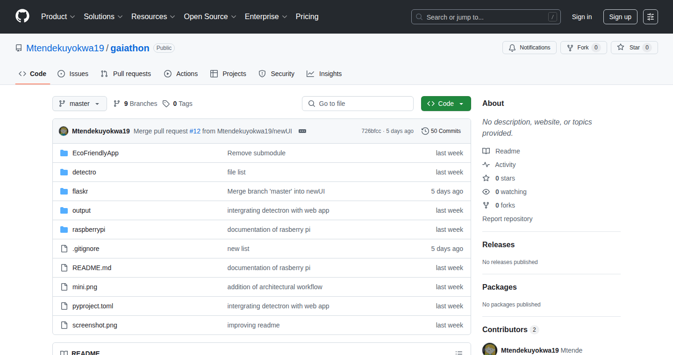Switch to the Projects tab
Viewport: 673px width, 355px height.
[x=228, y=74]
